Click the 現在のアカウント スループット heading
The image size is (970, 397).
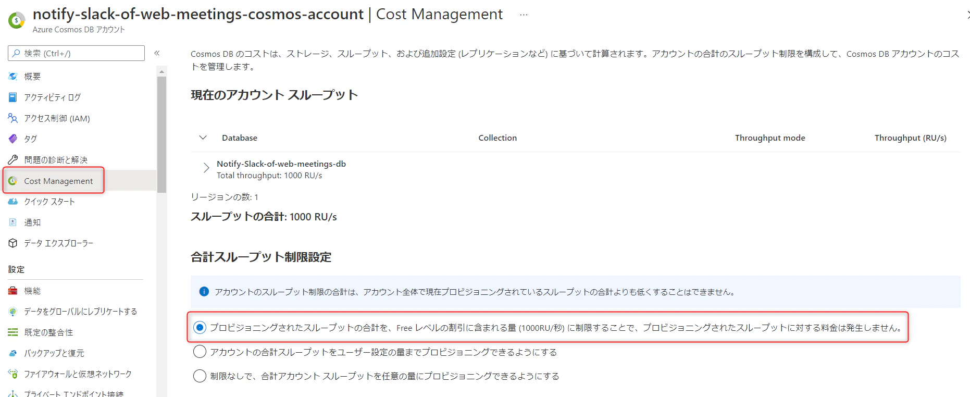tap(275, 95)
